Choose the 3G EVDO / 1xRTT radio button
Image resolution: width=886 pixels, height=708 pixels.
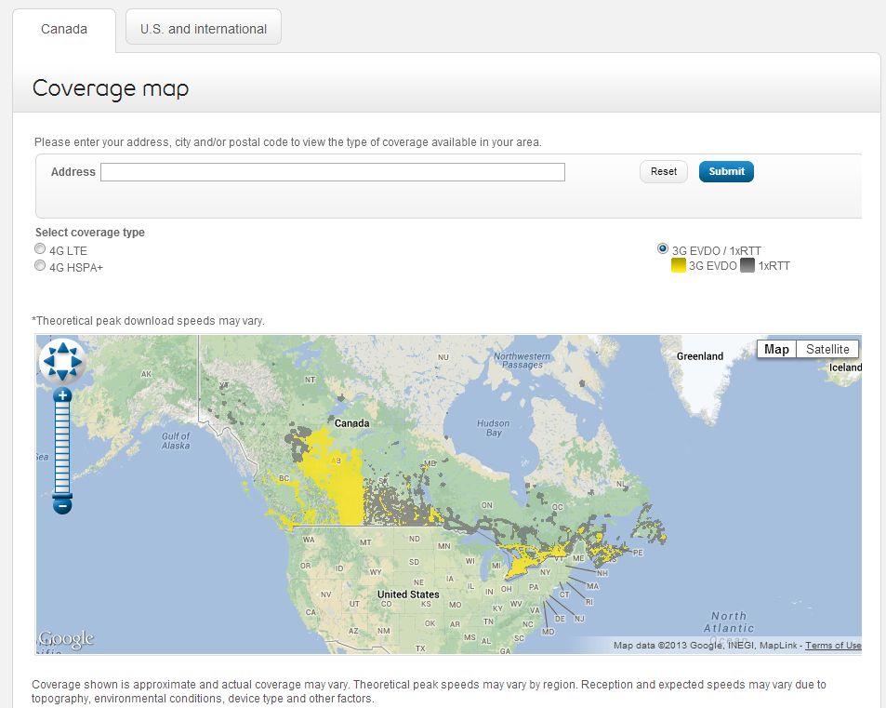pos(662,249)
